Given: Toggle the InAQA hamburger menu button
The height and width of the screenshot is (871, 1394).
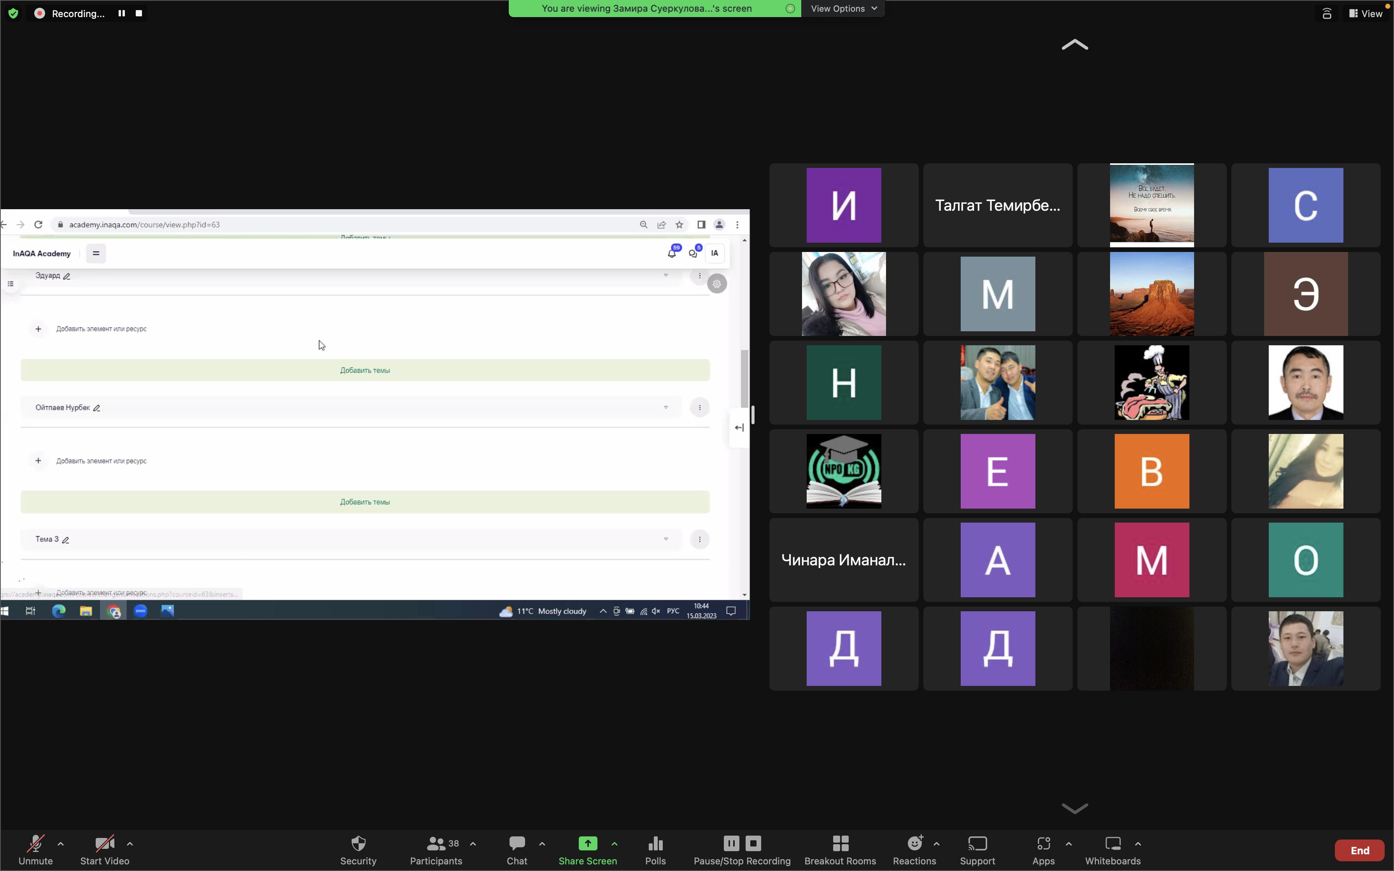Looking at the screenshot, I should (96, 254).
